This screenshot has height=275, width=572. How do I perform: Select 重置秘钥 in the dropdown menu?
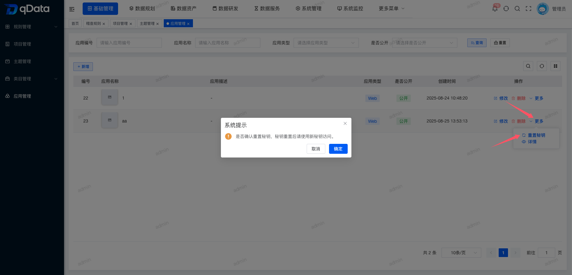[533, 135]
